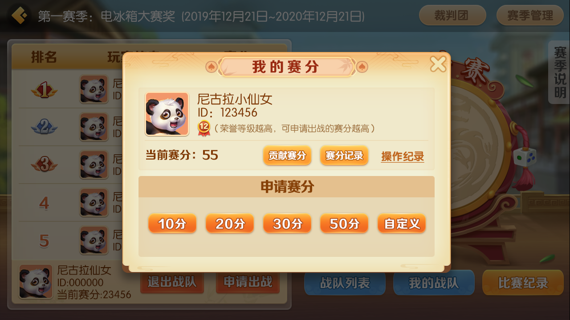Choose the 自定义 score option
570x320 pixels.
[x=402, y=224]
